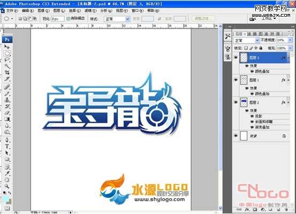Select the Eyedropper tool

tap(7, 174)
